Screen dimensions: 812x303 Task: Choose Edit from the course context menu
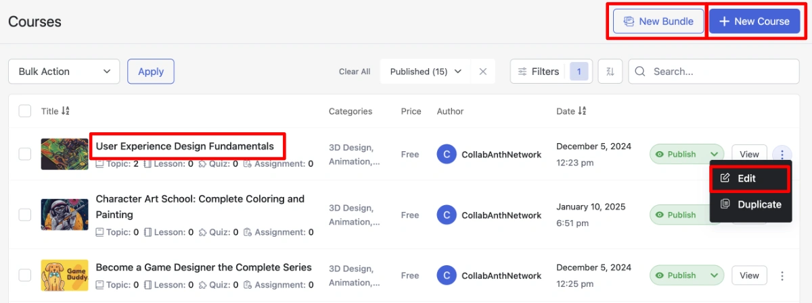[x=750, y=178]
